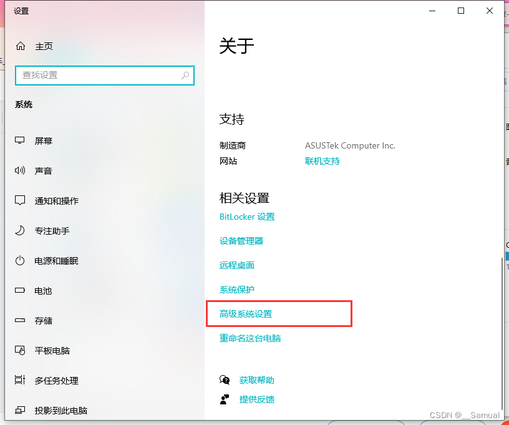The image size is (509, 425).
Task: Click the 电池 battery icon
Action: (x=20, y=290)
